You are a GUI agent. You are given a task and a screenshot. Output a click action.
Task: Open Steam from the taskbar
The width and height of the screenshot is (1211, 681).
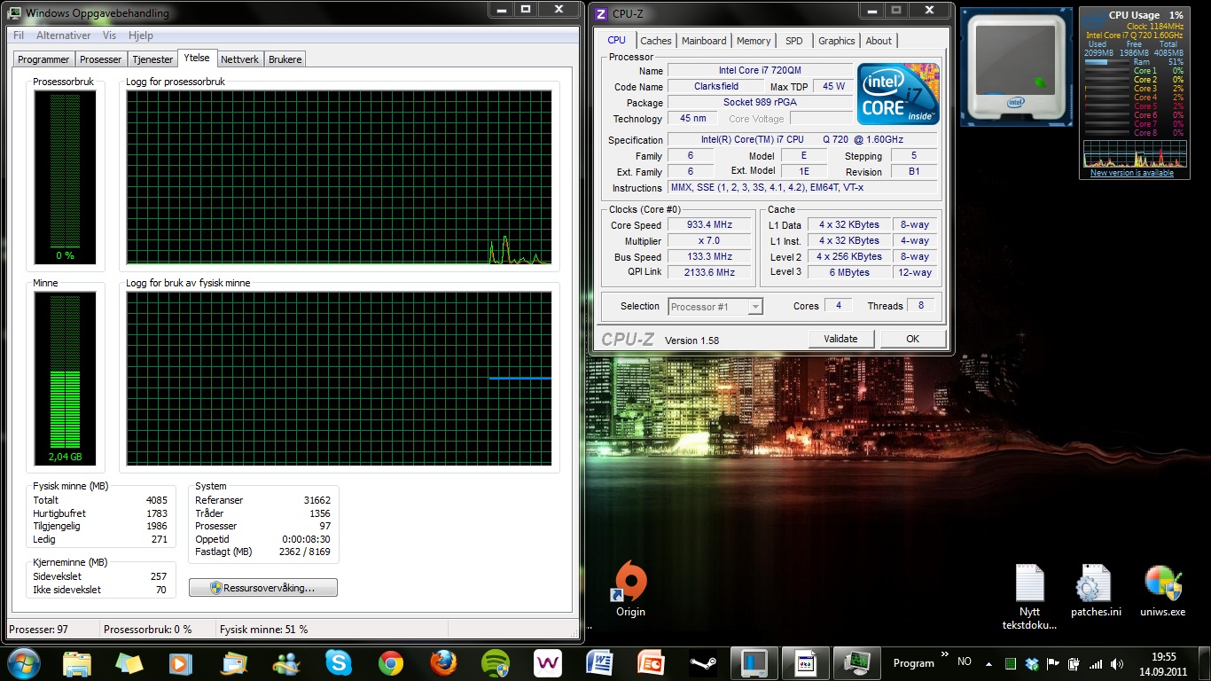click(x=703, y=662)
